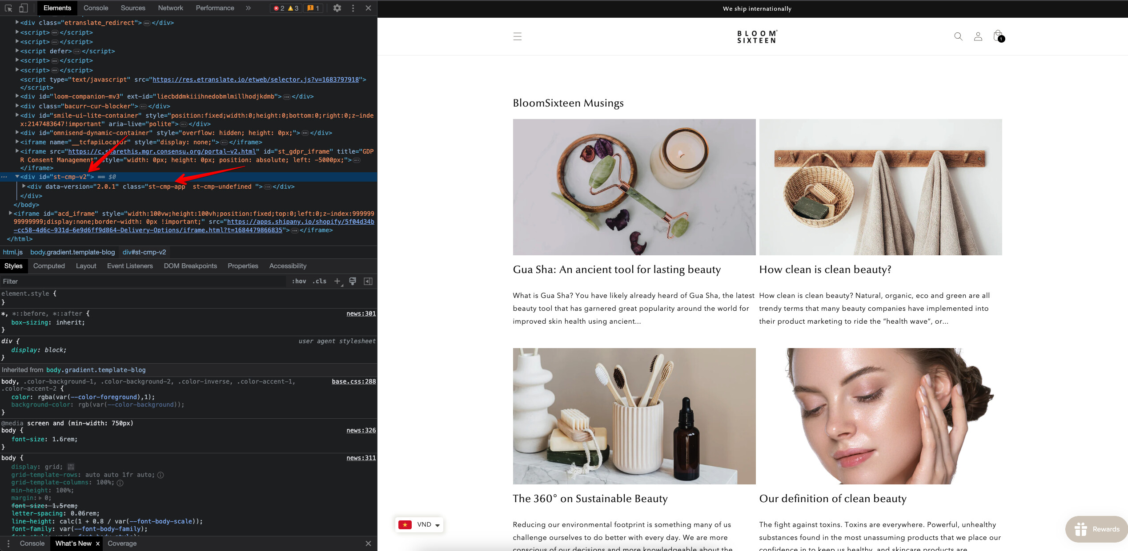Toggle the device toolbar icon

coord(23,8)
